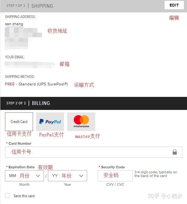Viewport: 187px width, 204px height.
Task: Click the blurred email address text
Action: coord(30,65)
